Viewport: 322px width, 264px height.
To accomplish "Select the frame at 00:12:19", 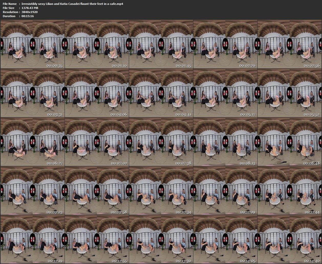I will tap(33, 239).
